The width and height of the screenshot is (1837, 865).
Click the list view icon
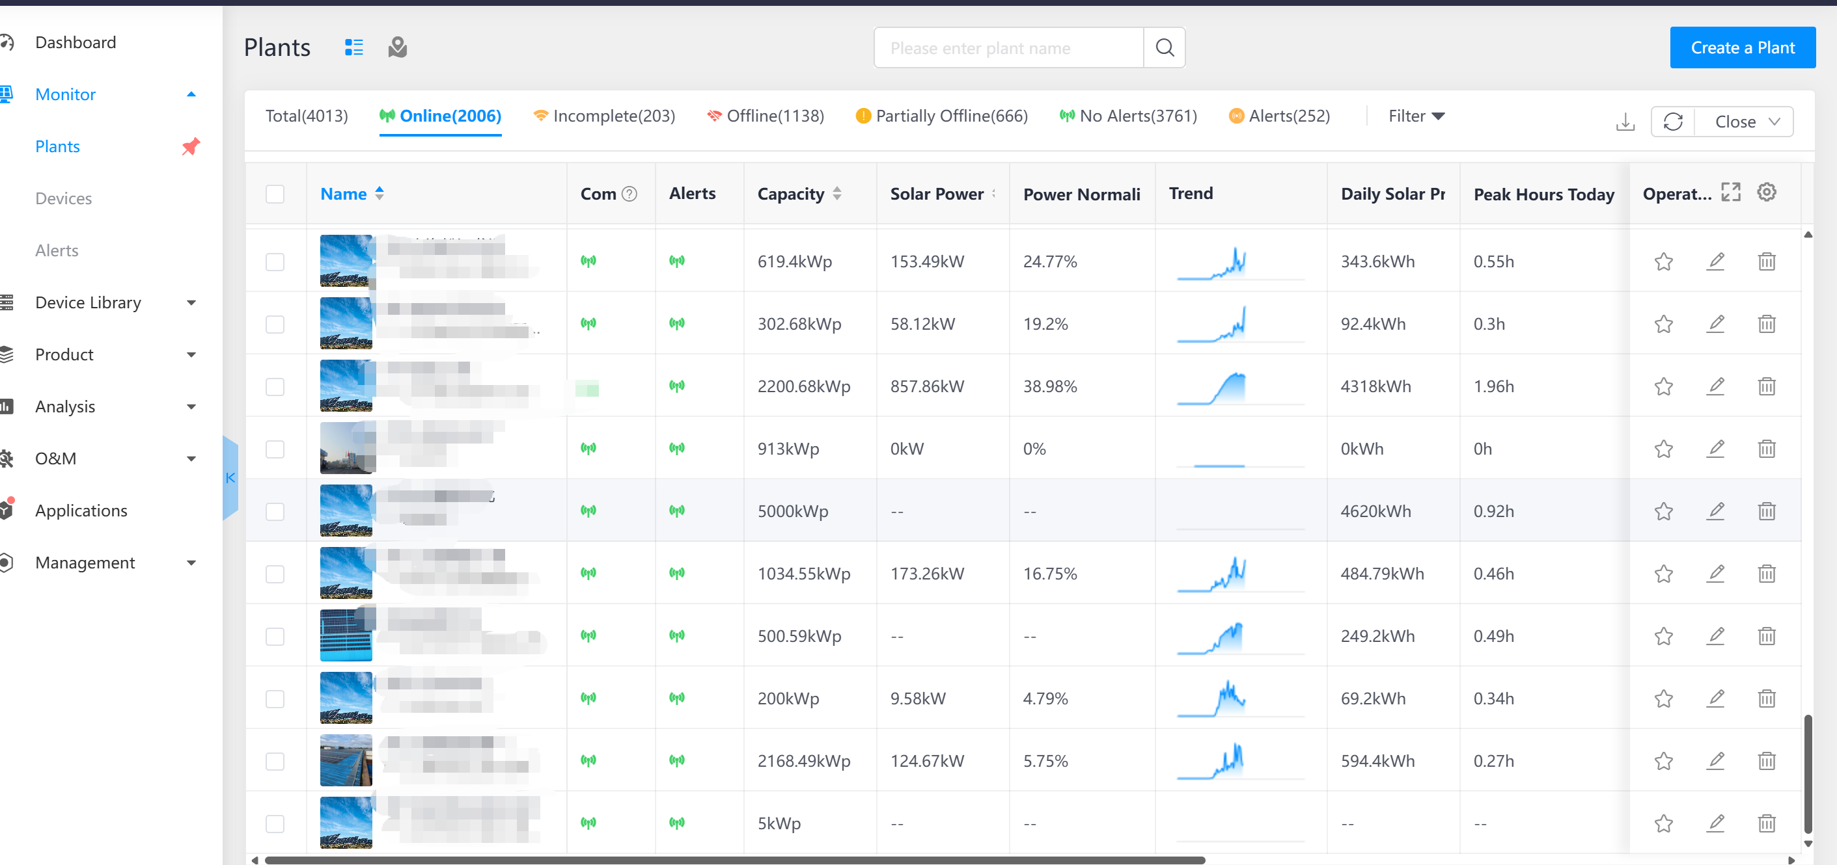(x=353, y=47)
